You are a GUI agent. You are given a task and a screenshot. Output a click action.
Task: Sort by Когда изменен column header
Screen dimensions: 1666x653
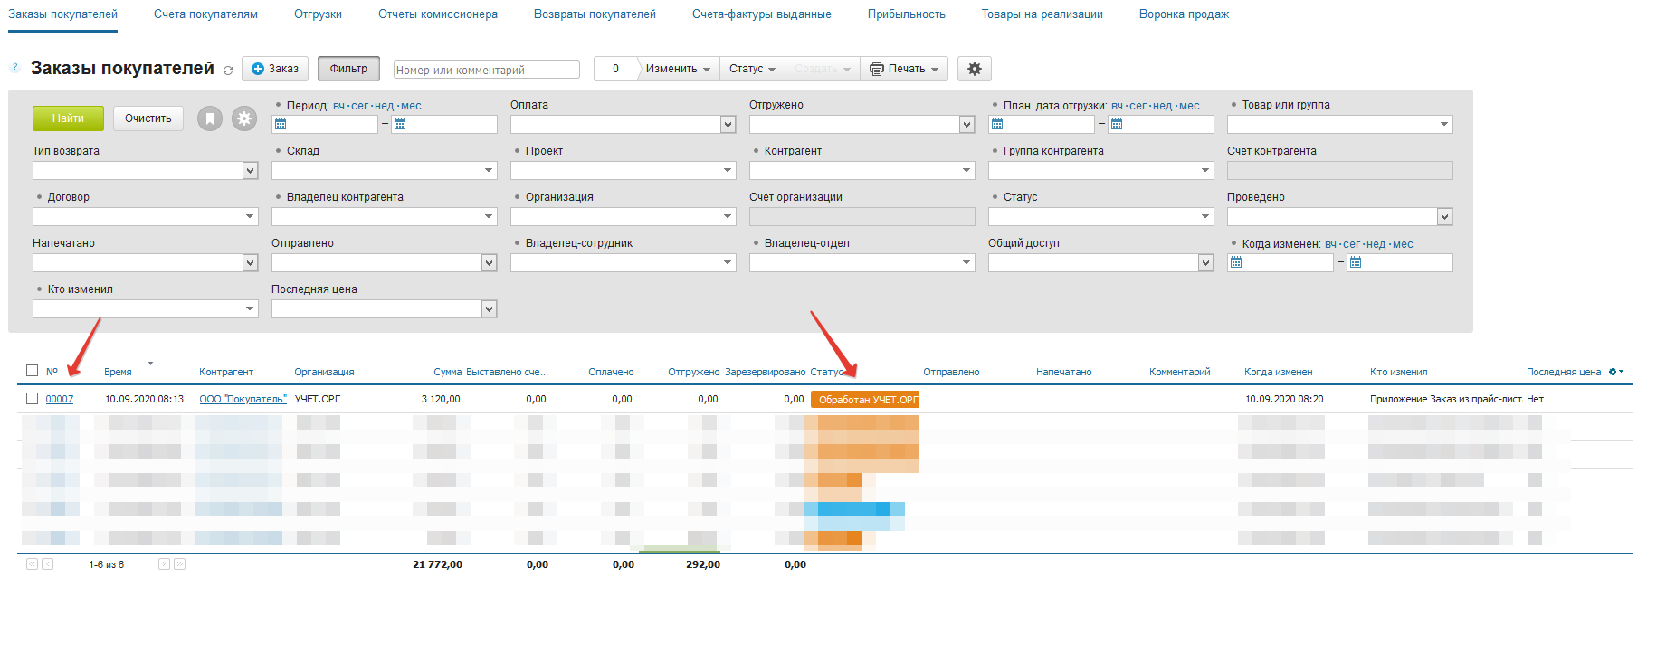tap(1278, 372)
